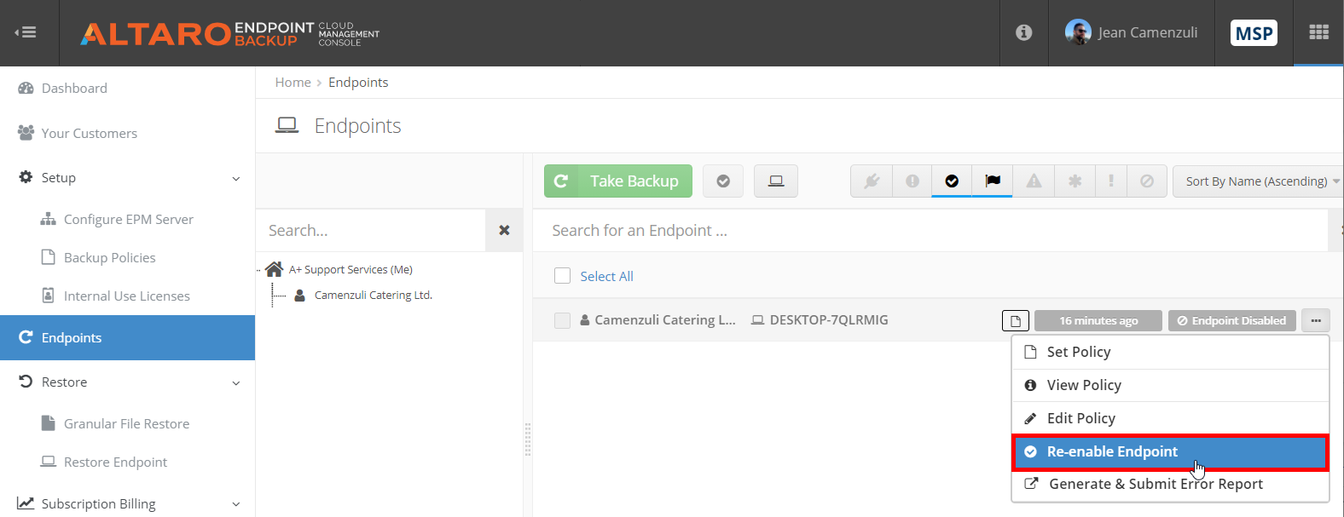The height and width of the screenshot is (517, 1344).
Task: Click the Endpoint Disabled badge
Action: [x=1232, y=320]
